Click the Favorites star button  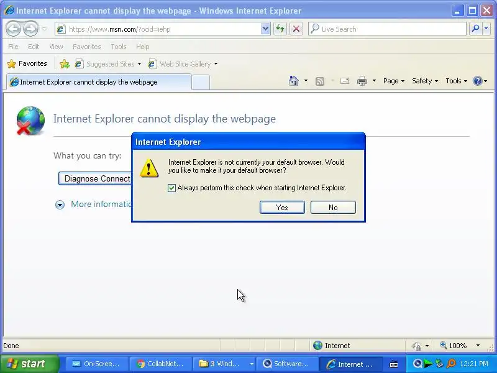(x=27, y=63)
